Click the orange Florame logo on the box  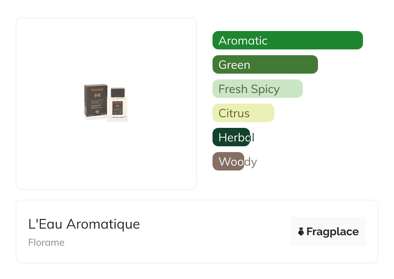pos(97,89)
